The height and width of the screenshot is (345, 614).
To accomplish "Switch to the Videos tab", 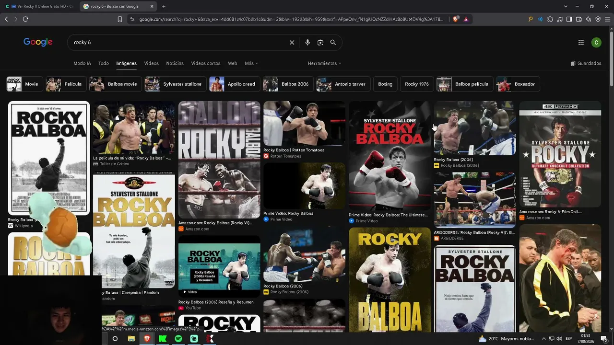I will [151, 63].
